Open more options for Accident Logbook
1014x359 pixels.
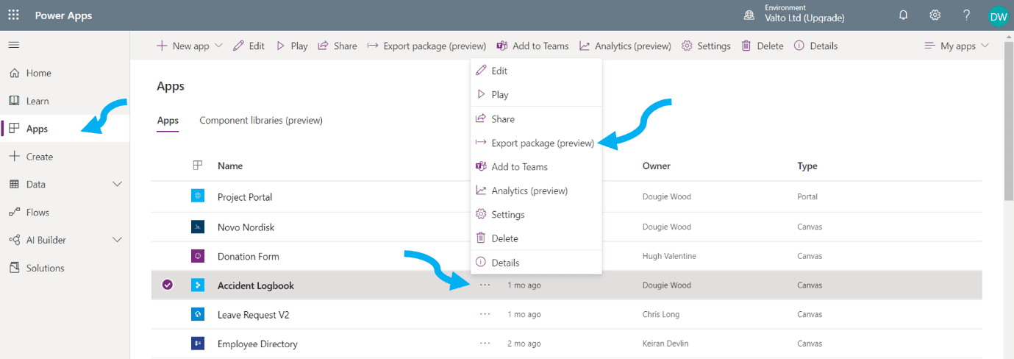pos(485,285)
